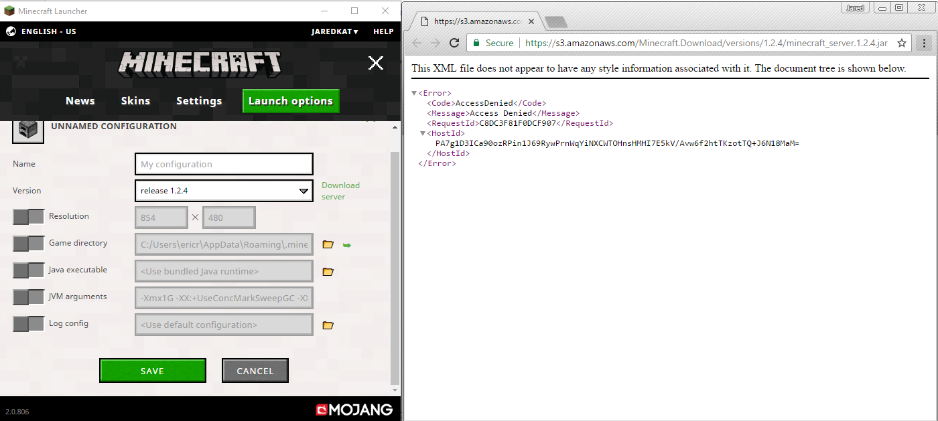This screenshot has height=421, width=938.
Task: Toggle the Log config switch
Action: point(28,324)
